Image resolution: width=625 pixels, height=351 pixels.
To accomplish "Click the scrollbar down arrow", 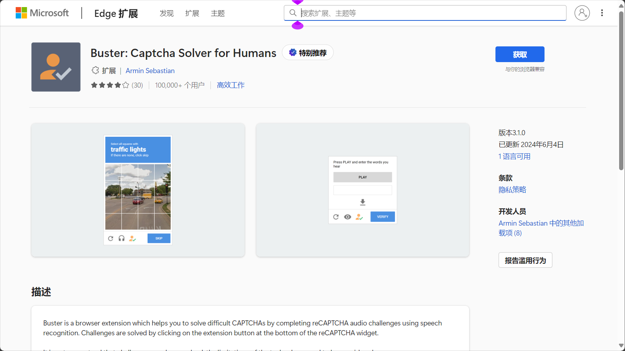I will [x=621, y=346].
